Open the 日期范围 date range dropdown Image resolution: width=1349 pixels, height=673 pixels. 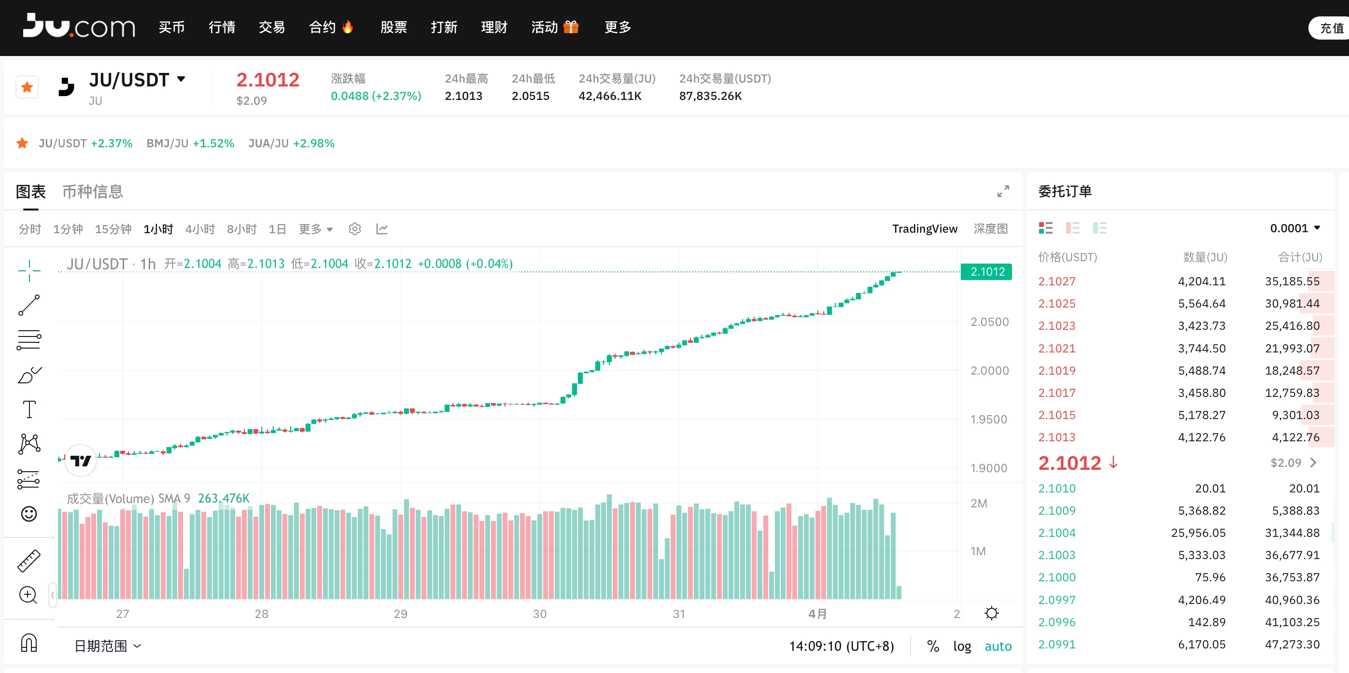click(108, 646)
